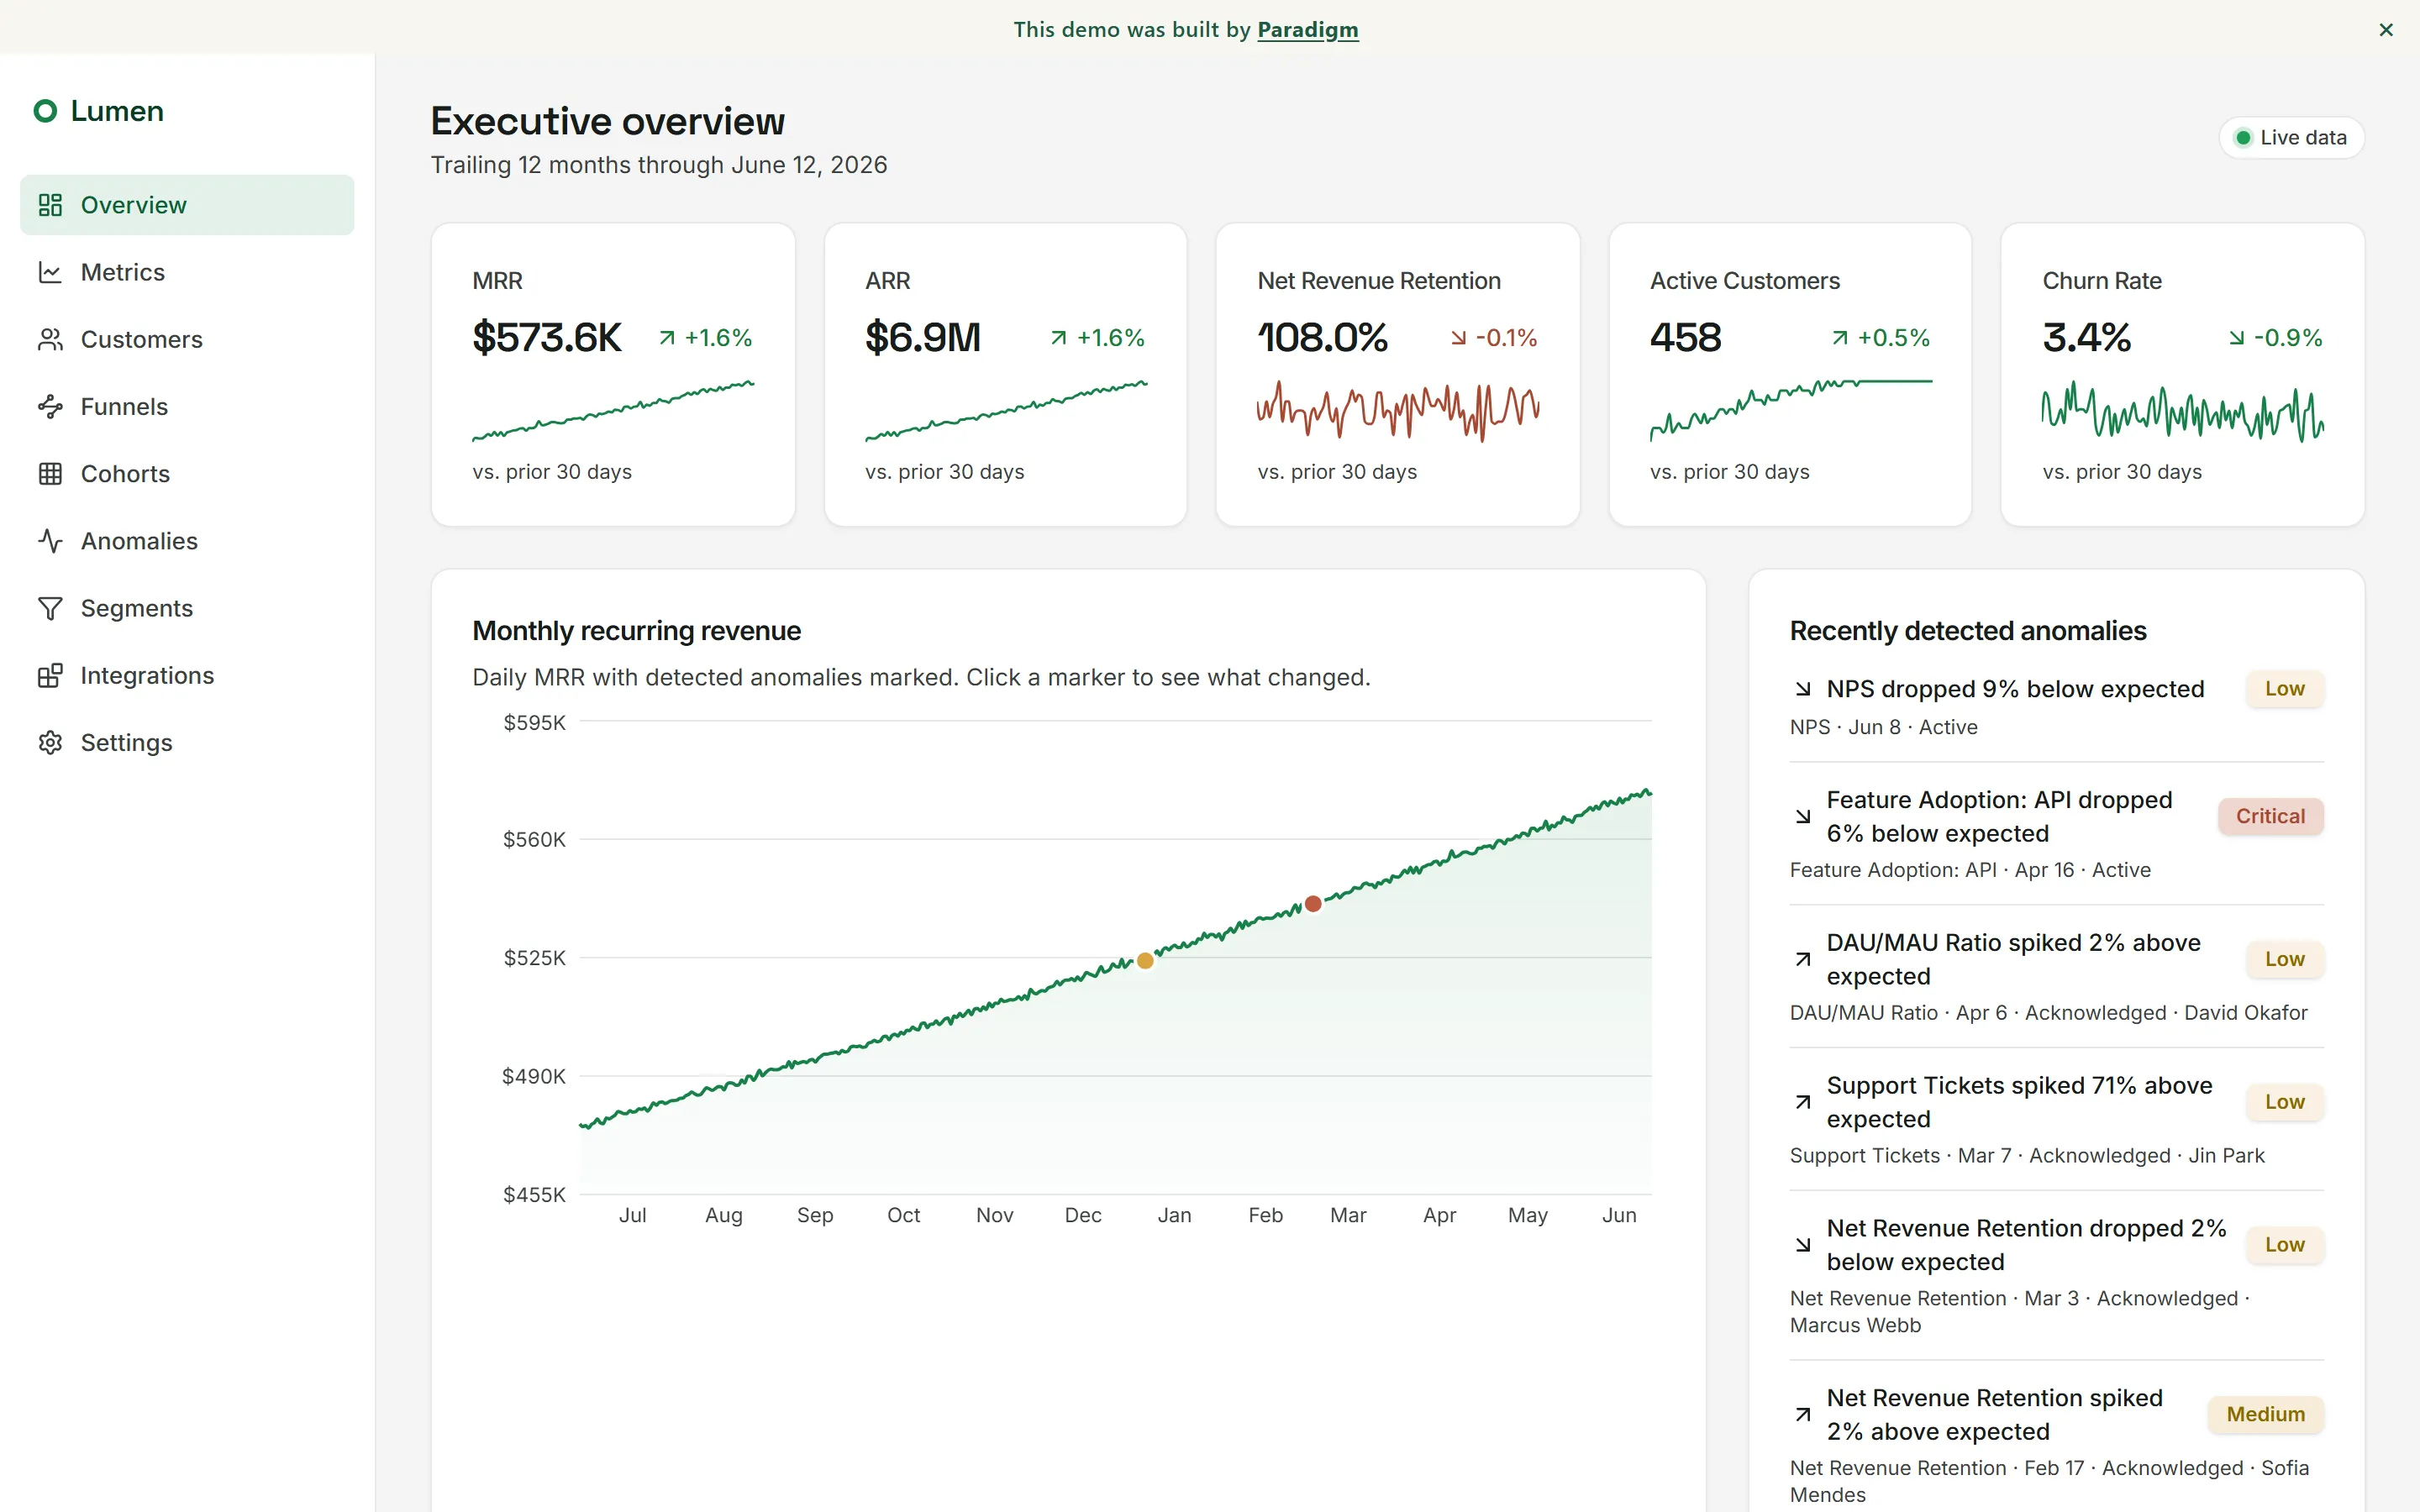The height and width of the screenshot is (1512, 2420).
Task: Click the Lumen logo circle icon
Action: (x=45, y=111)
